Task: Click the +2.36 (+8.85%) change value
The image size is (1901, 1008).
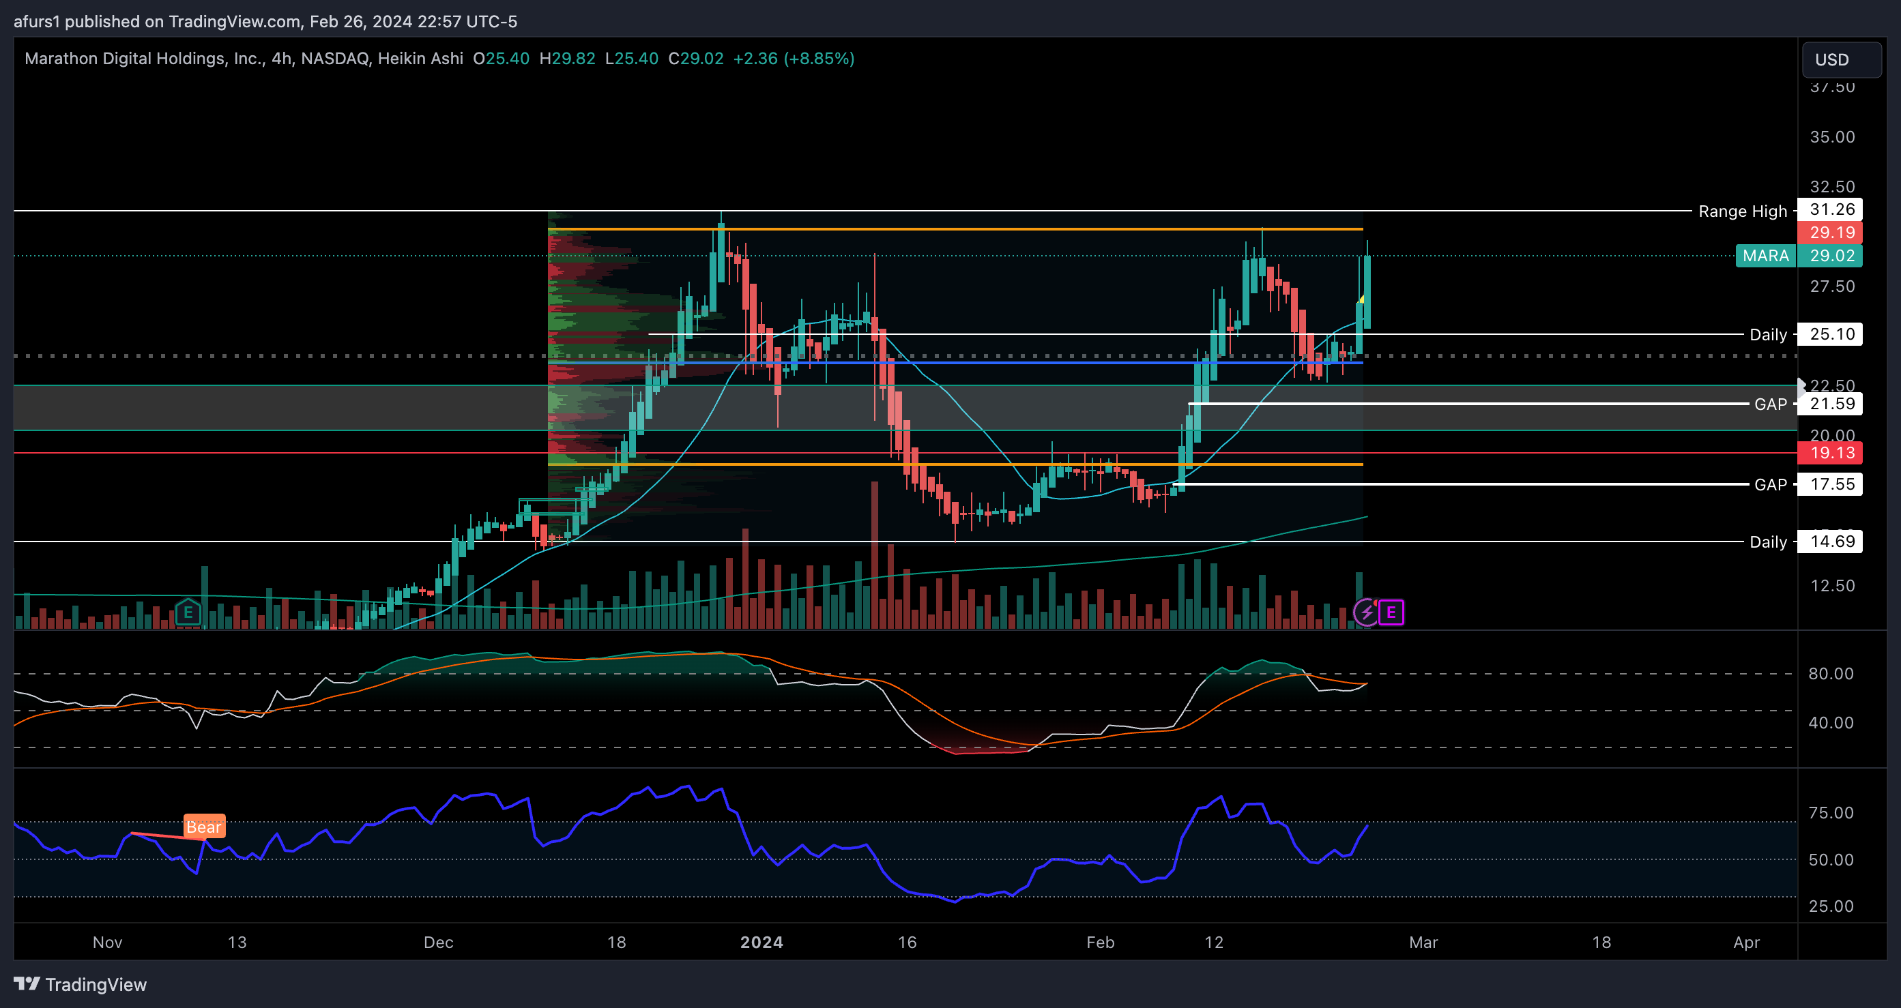Action: click(794, 58)
